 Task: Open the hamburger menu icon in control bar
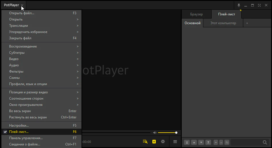(175, 141)
